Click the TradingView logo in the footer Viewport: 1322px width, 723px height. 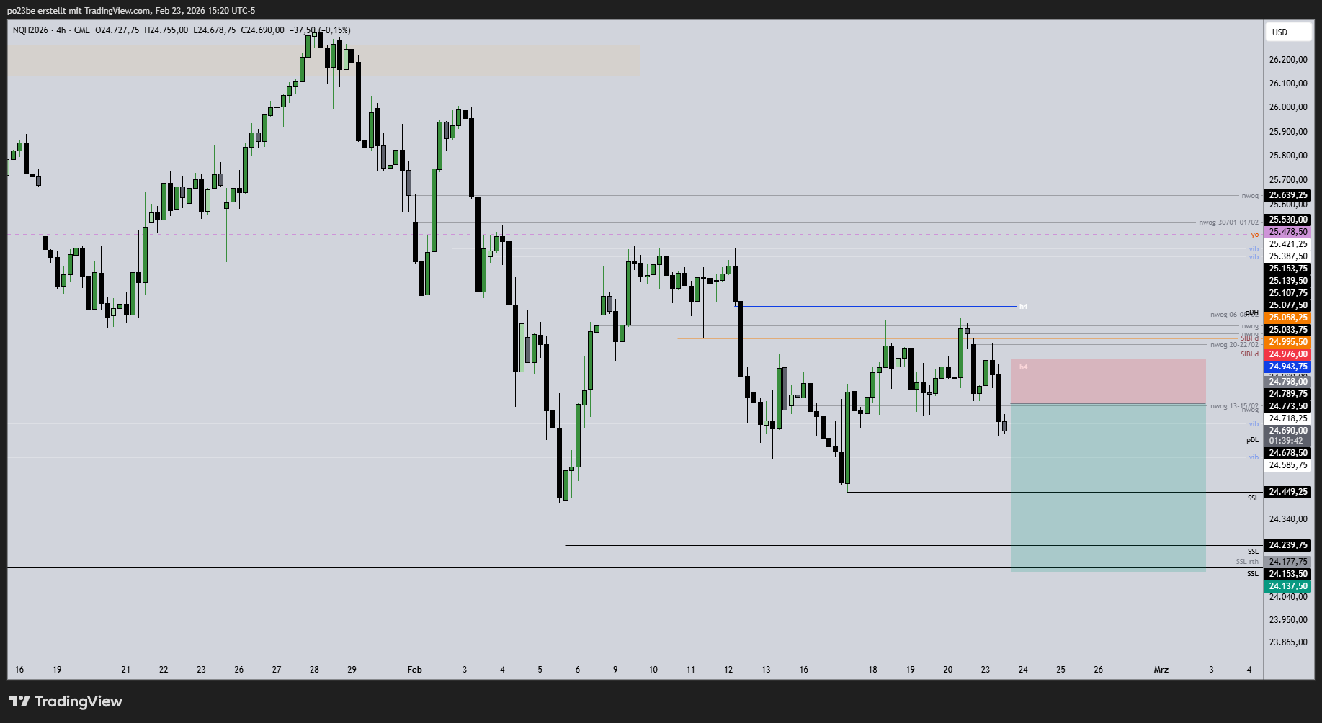coord(65,701)
